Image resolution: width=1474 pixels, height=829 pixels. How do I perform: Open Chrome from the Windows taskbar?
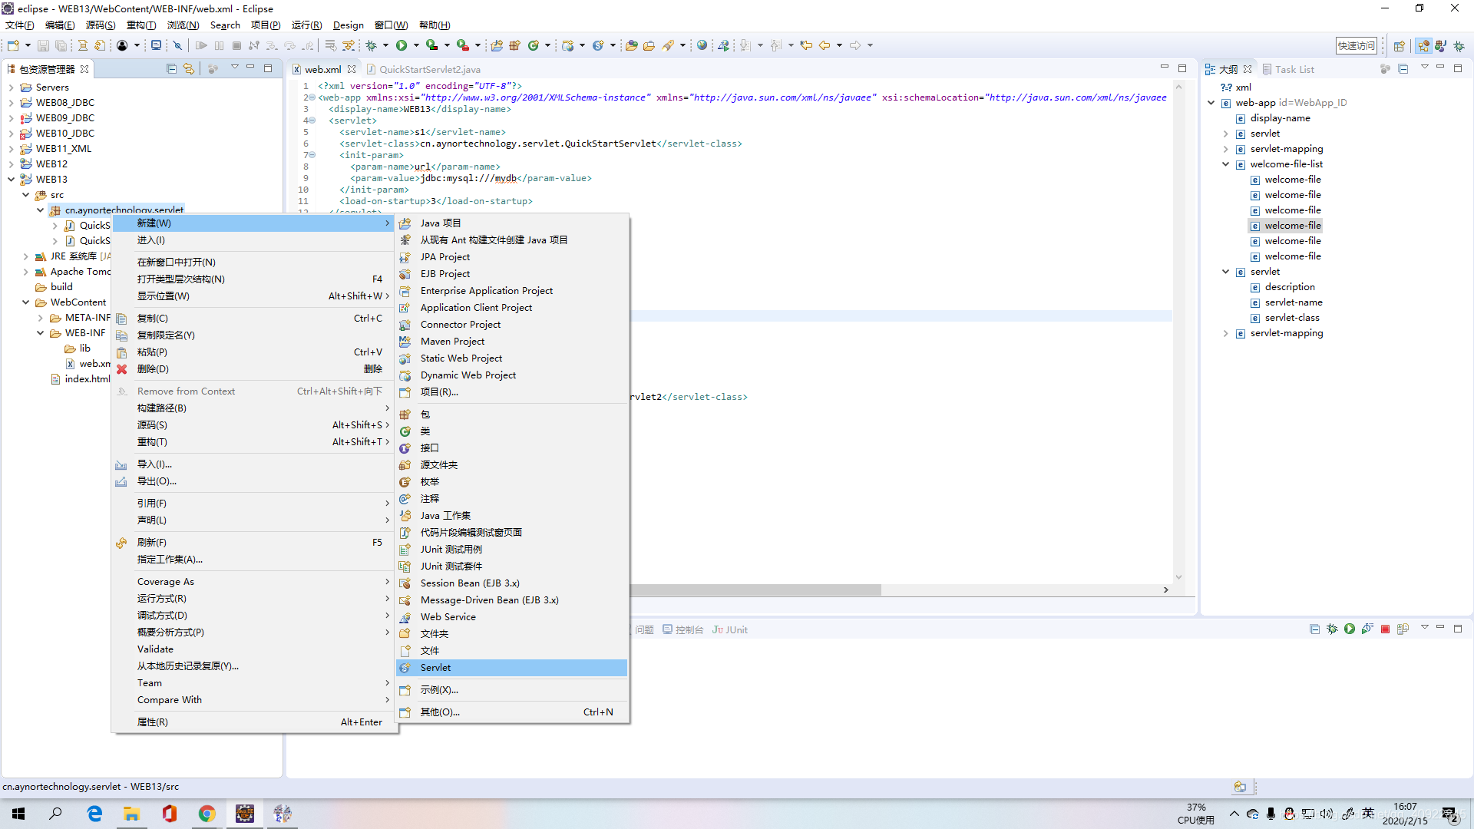[x=207, y=814]
